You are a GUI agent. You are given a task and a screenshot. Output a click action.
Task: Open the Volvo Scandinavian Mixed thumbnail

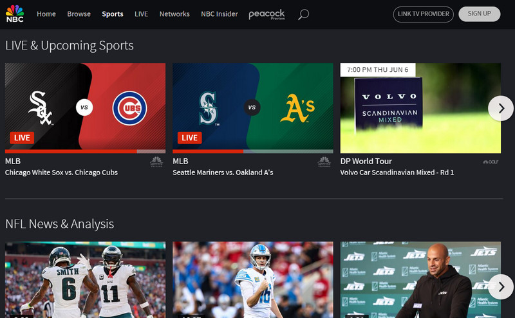(x=420, y=108)
